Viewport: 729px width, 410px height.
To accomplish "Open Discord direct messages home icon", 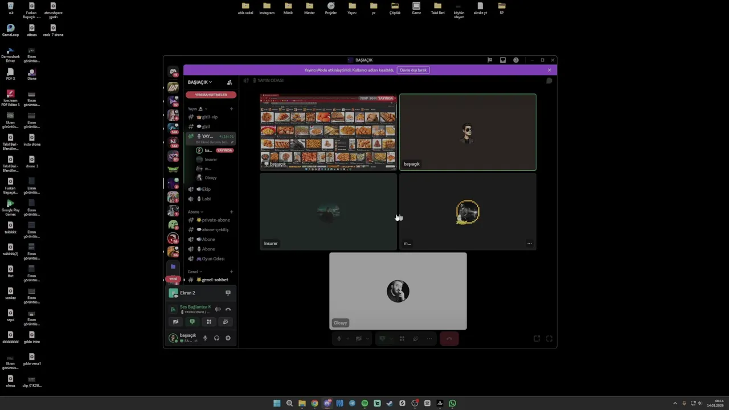I will pyautogui.click(x=173, y=72).
